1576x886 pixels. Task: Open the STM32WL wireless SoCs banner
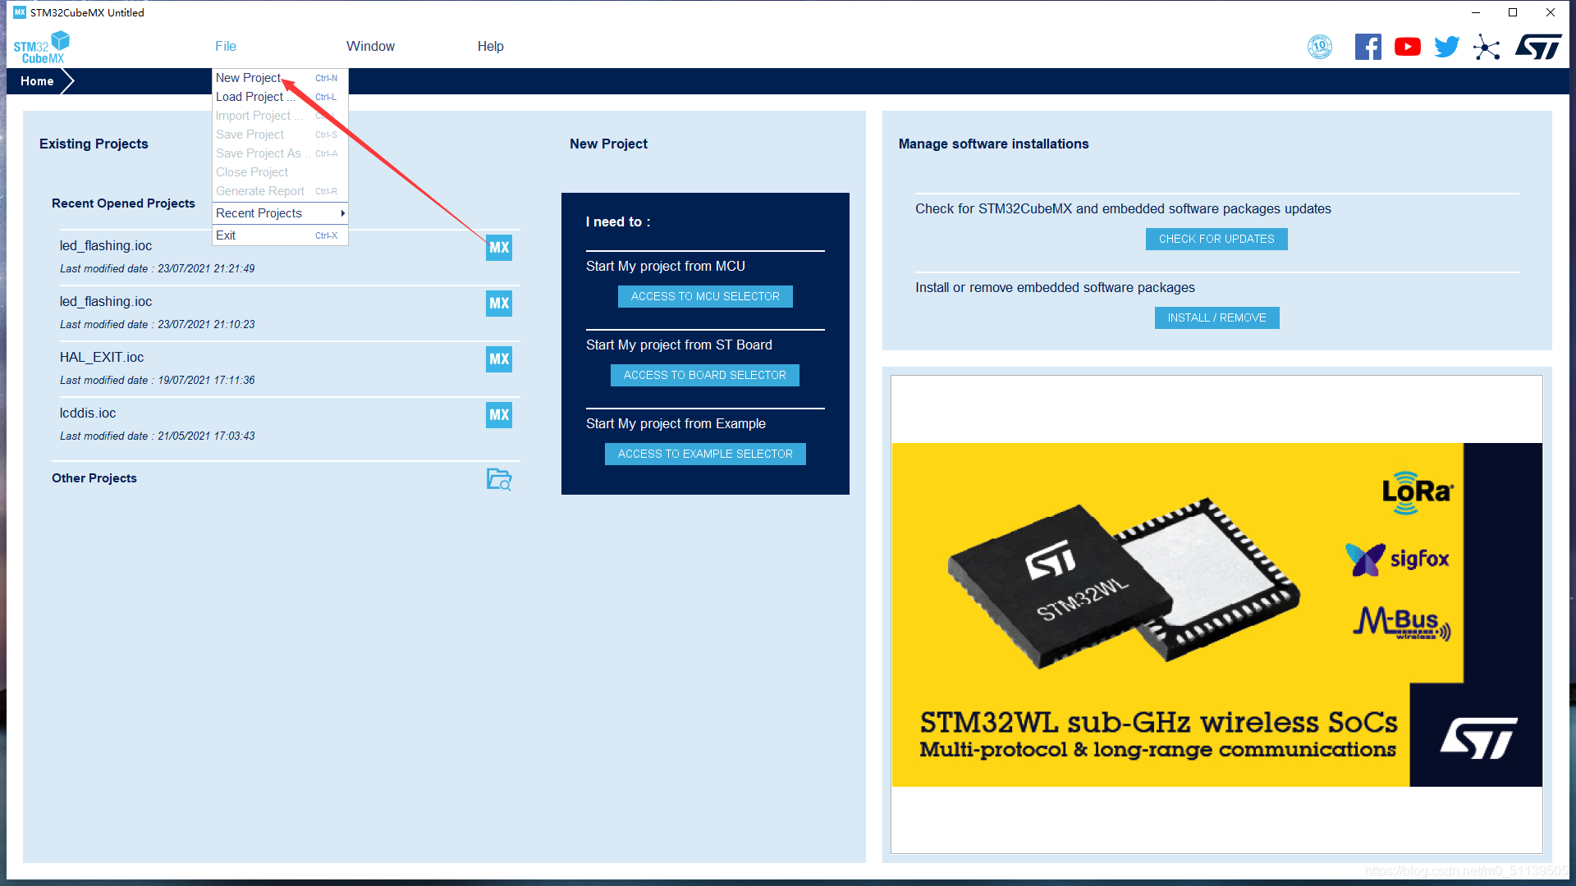(1216, 614)
